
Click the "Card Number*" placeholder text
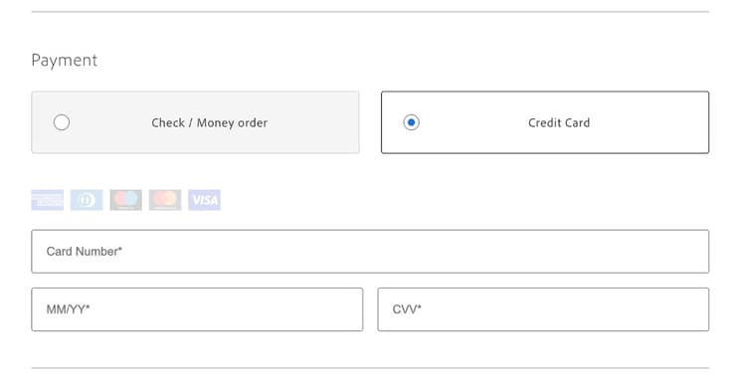pyautogui.click(x=85, y=251)
